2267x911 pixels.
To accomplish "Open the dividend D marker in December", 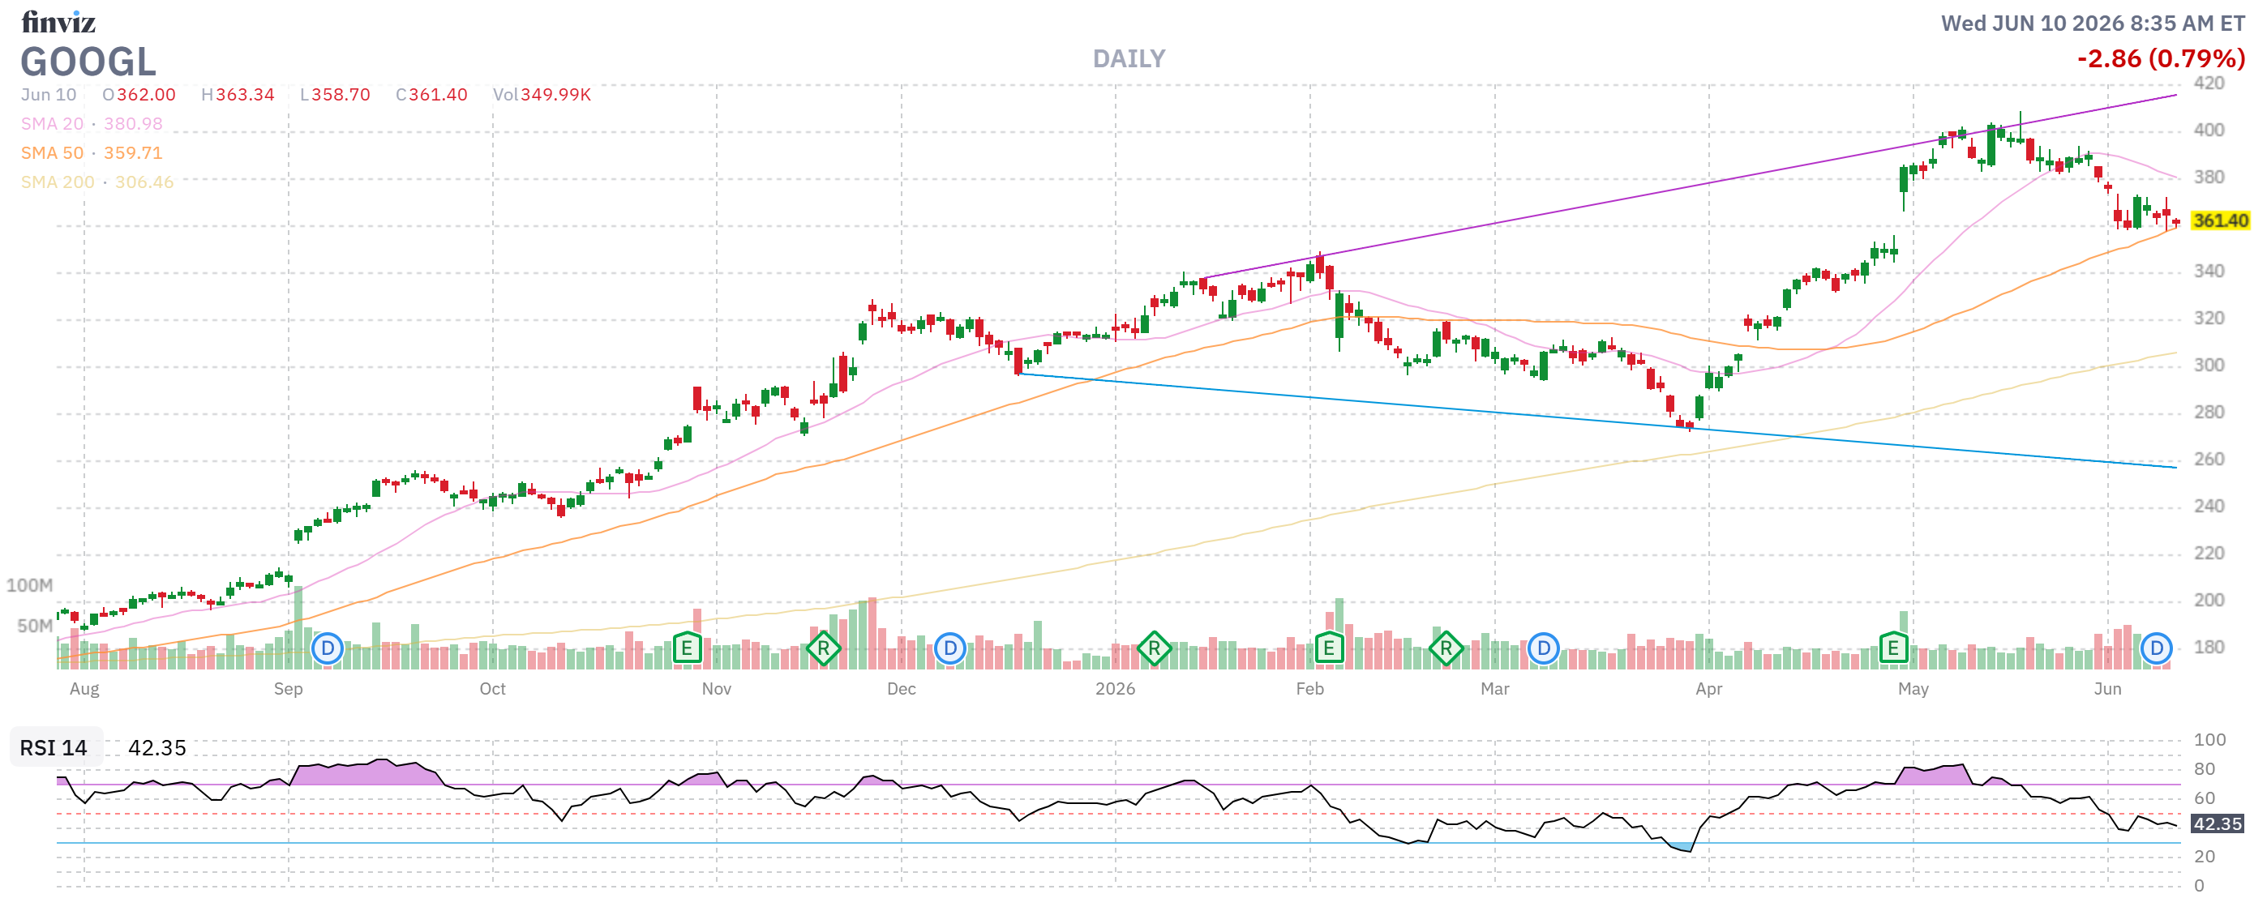I will [x=949, y=649].
